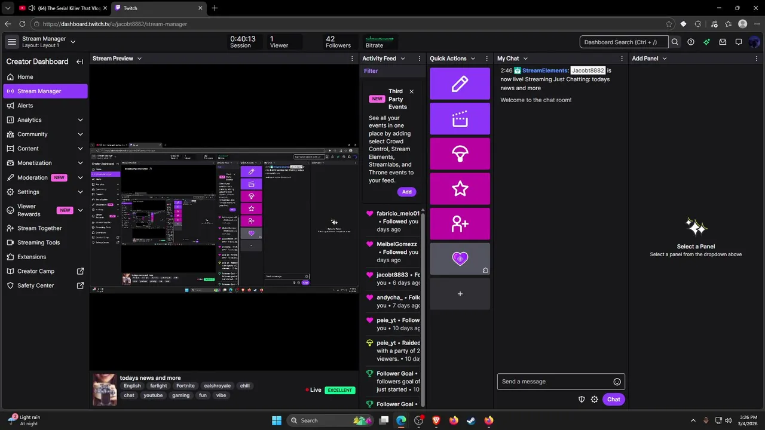This screenshot has height=430, width=765.
Task: Open the Stream Preview panel dropdown
Action: pyautogui.click(x=139, y=59)
